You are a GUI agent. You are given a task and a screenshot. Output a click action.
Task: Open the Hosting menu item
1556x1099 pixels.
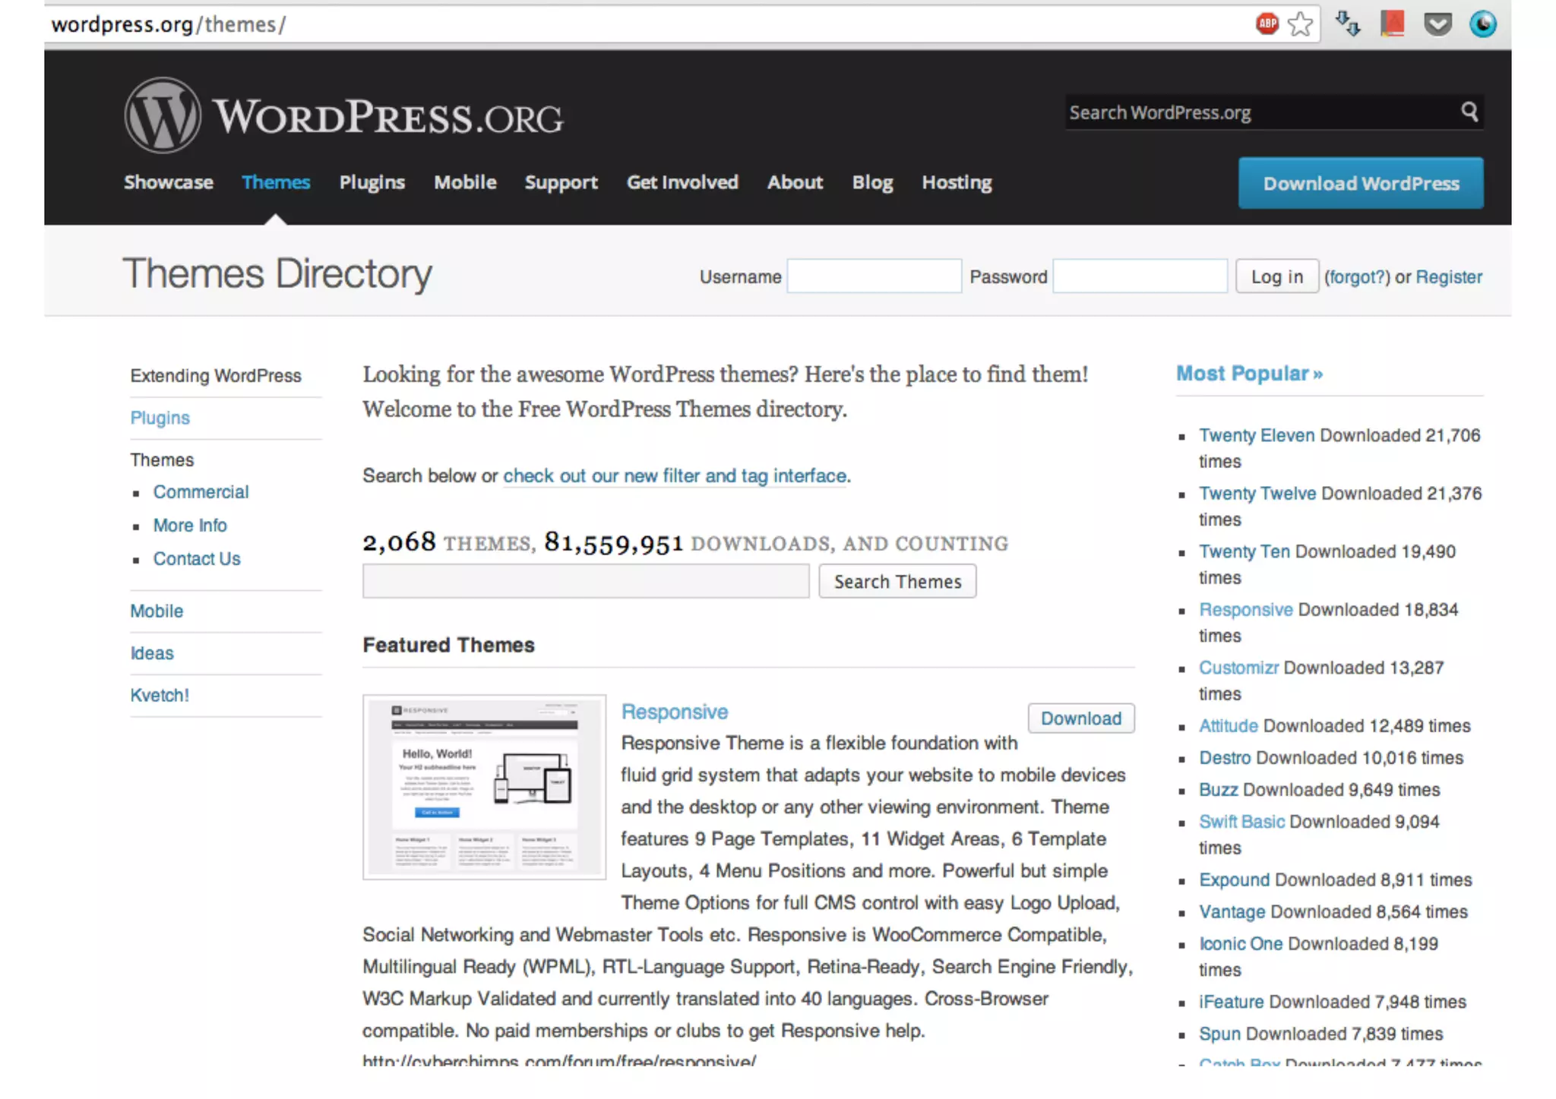coord(957,182)
